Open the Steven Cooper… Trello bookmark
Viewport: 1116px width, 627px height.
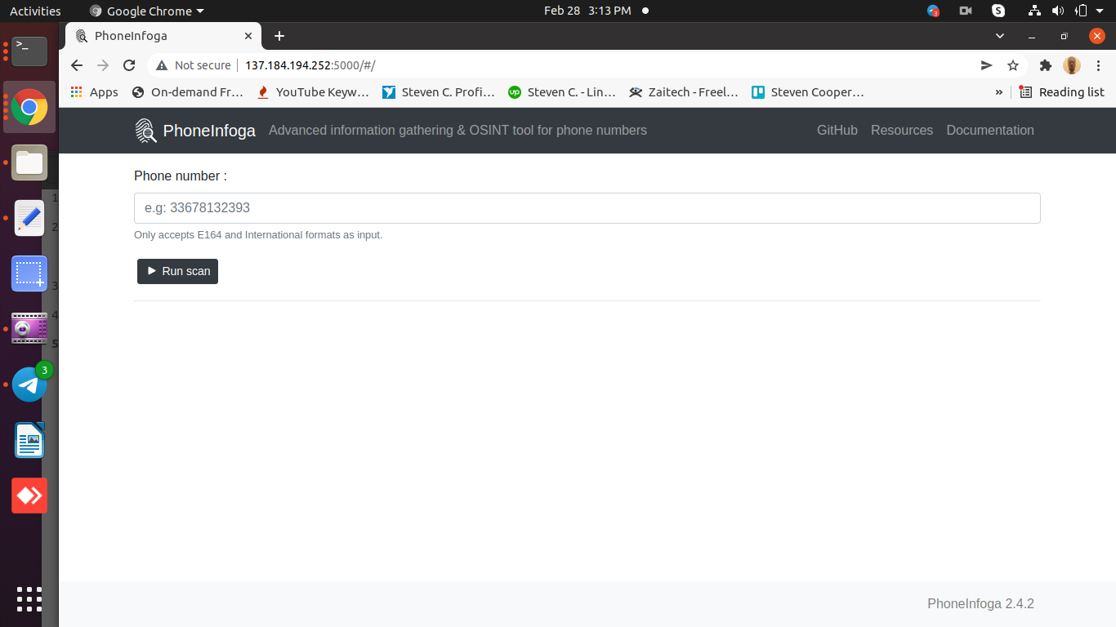pos(809,92)
